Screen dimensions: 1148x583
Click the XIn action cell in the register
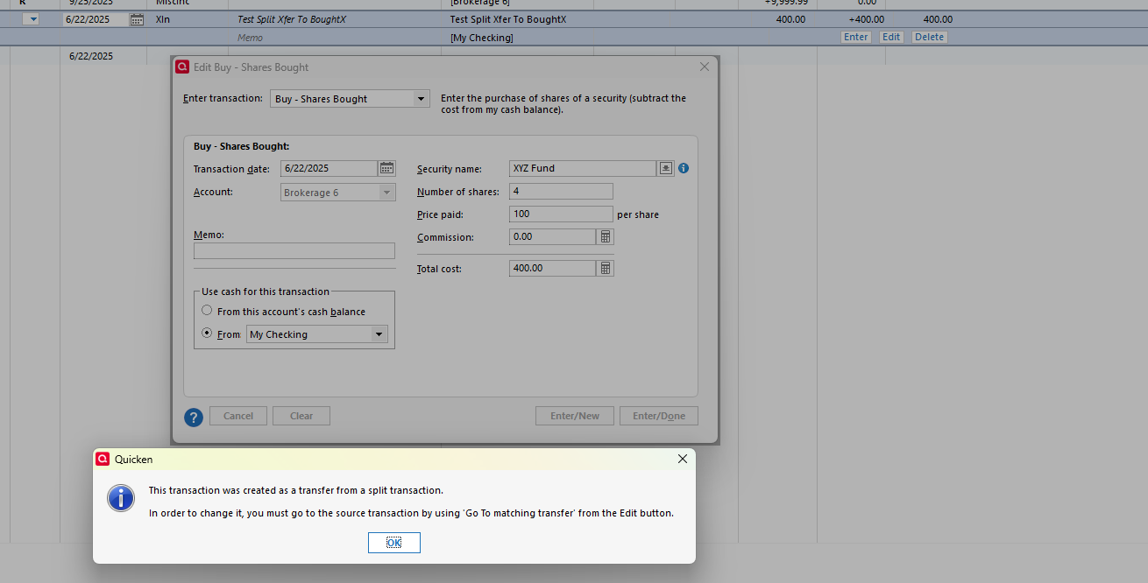tap(163, 19)
